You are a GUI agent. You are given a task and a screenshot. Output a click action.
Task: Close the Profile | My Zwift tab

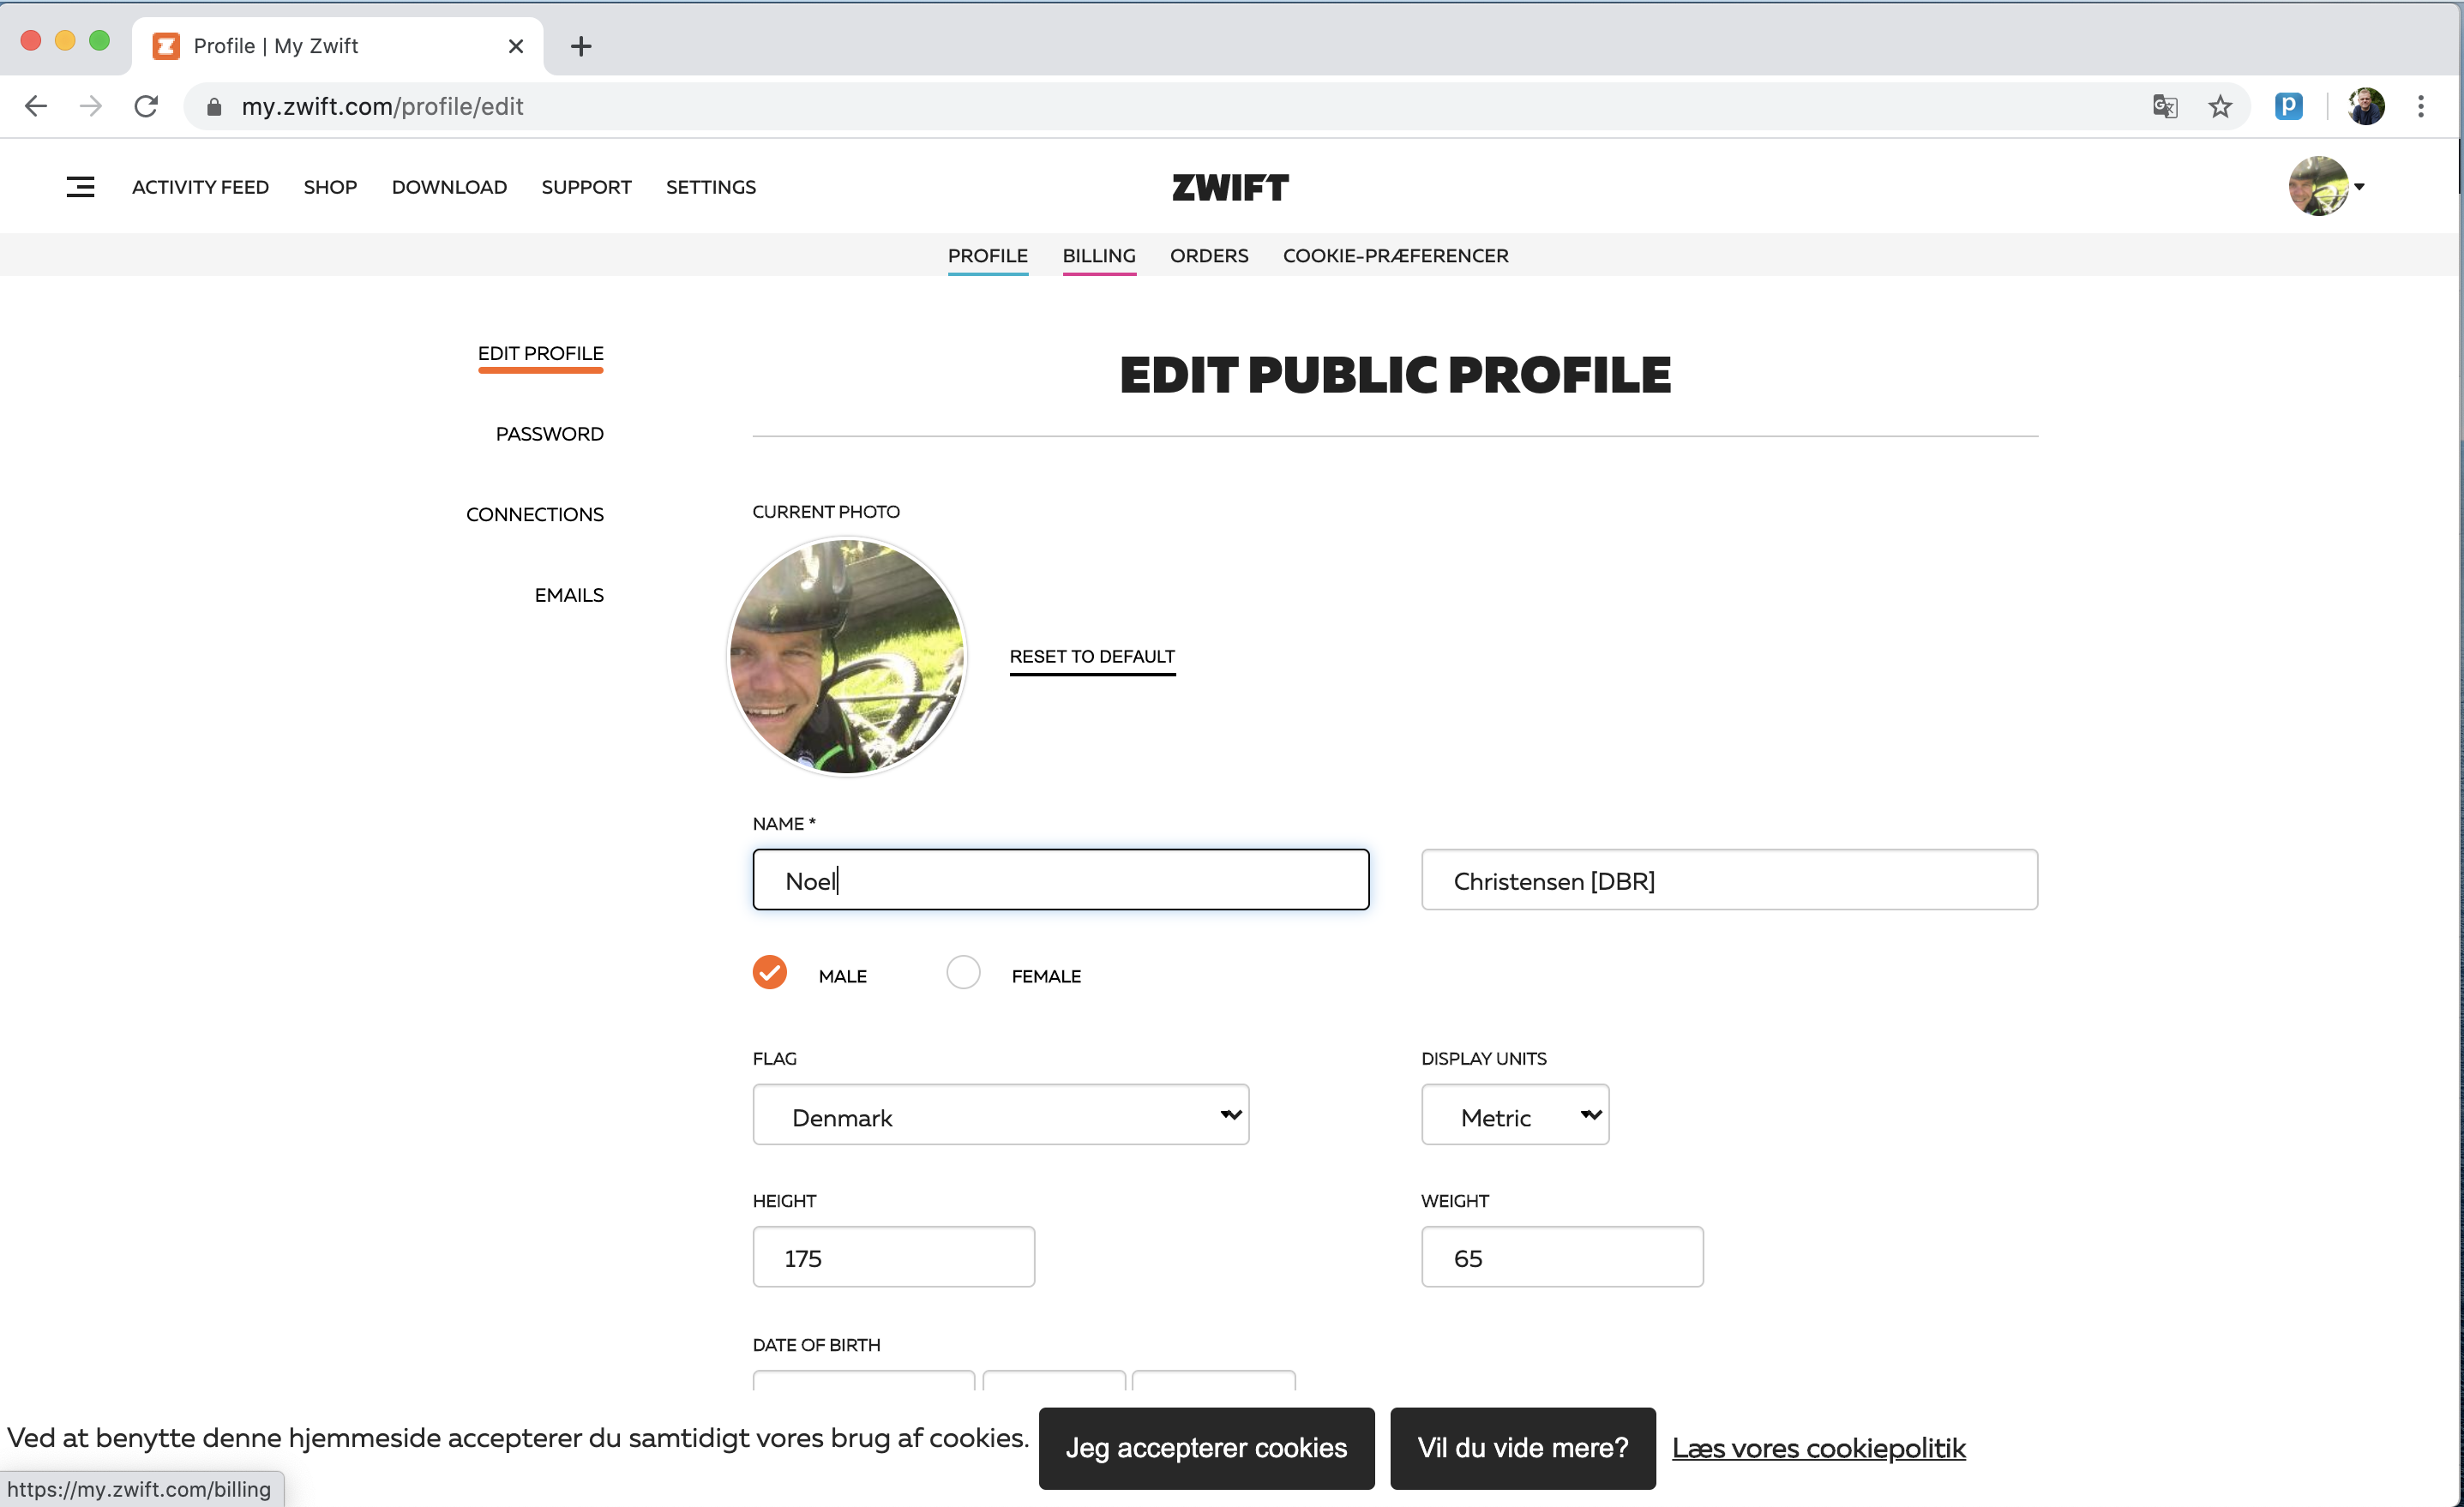pos(516,46)
